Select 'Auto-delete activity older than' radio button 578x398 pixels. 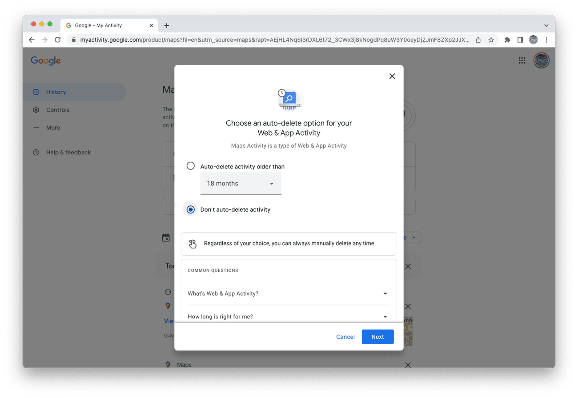click(x=191, y=166)
